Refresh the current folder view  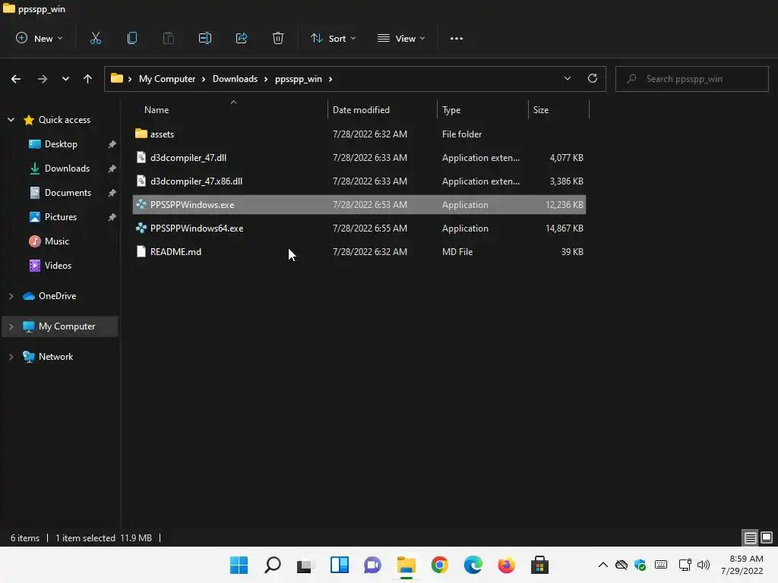coord(593,78)
